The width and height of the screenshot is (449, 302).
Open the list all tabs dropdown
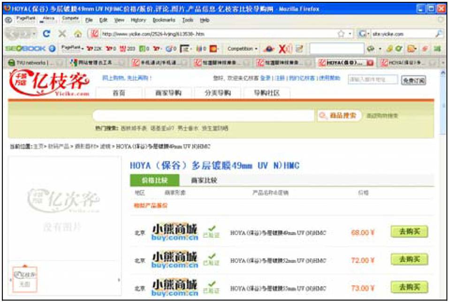coord(443,62)
